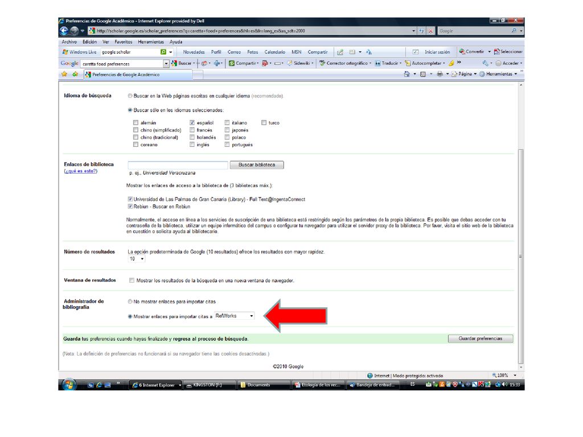Click the Seleccionar PDF toolbar icon
The width and height of the screenshot is (583, 437).
click(496, 52)
